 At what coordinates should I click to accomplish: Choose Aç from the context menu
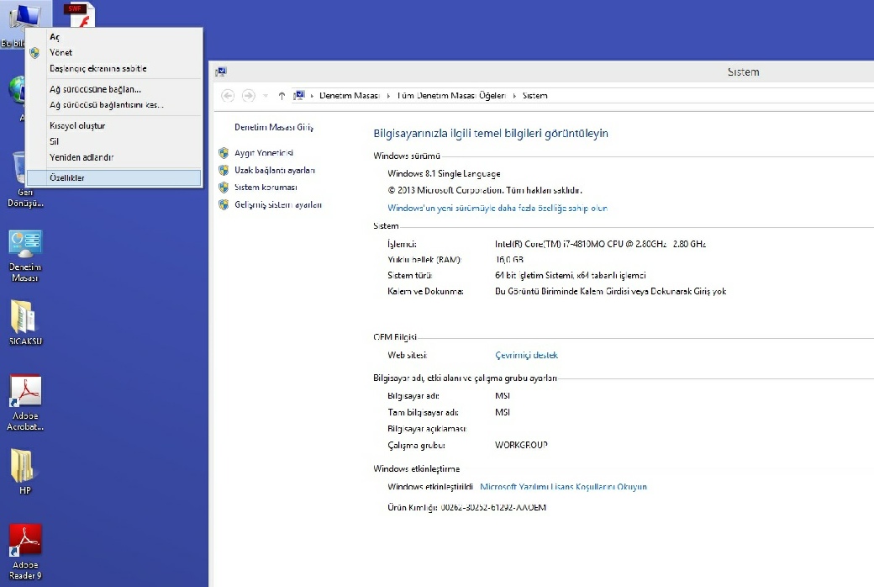click(x=114, y=37)
